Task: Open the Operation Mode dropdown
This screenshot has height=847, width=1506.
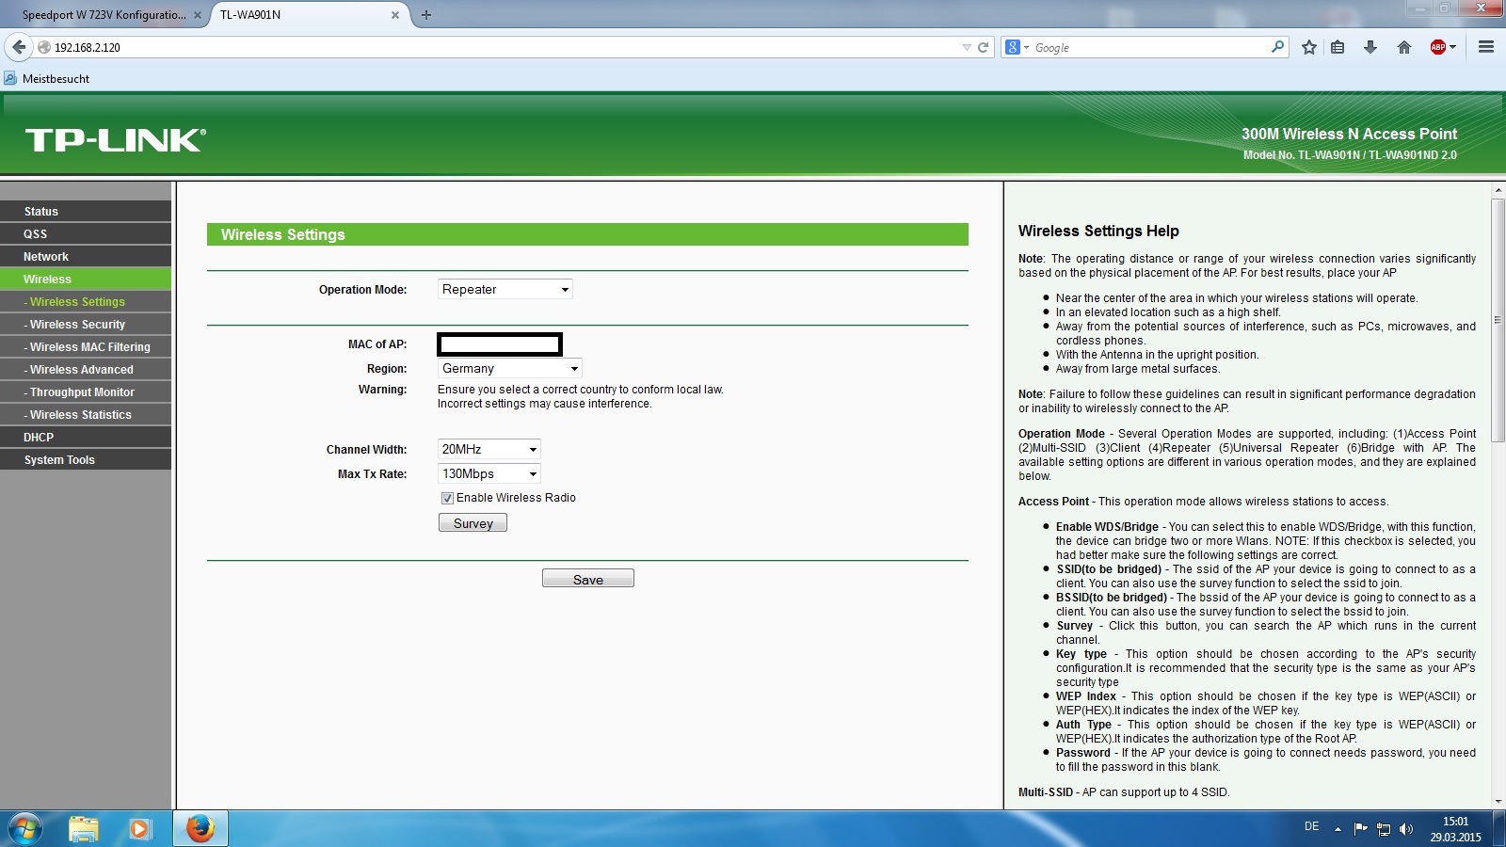Action: pyautogui.click(x=505, y=289)
